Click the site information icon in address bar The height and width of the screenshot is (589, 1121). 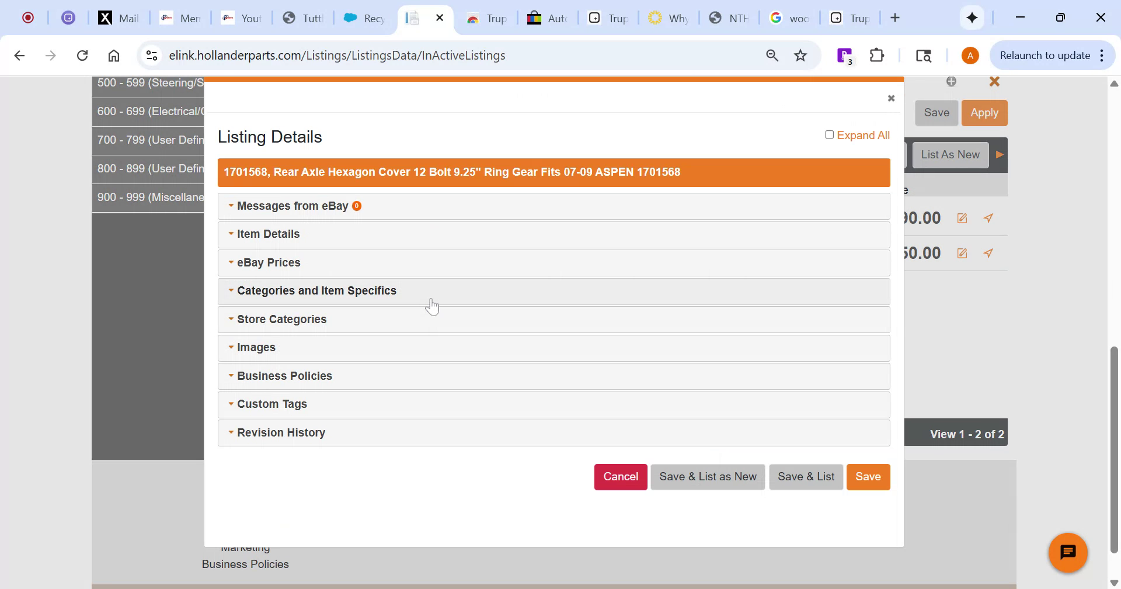pyautogui.click(x=151, y=55)
